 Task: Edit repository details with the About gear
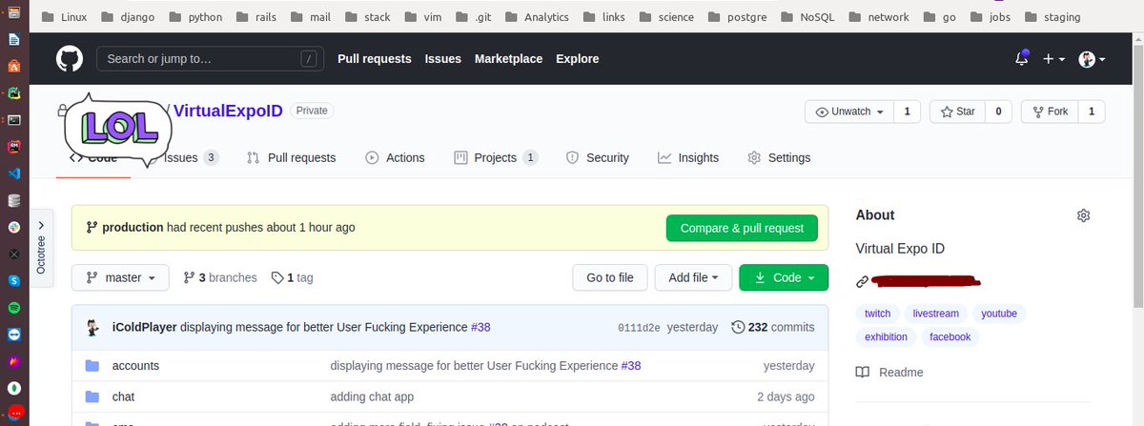pyautogui.click(x=1083, y=215)
